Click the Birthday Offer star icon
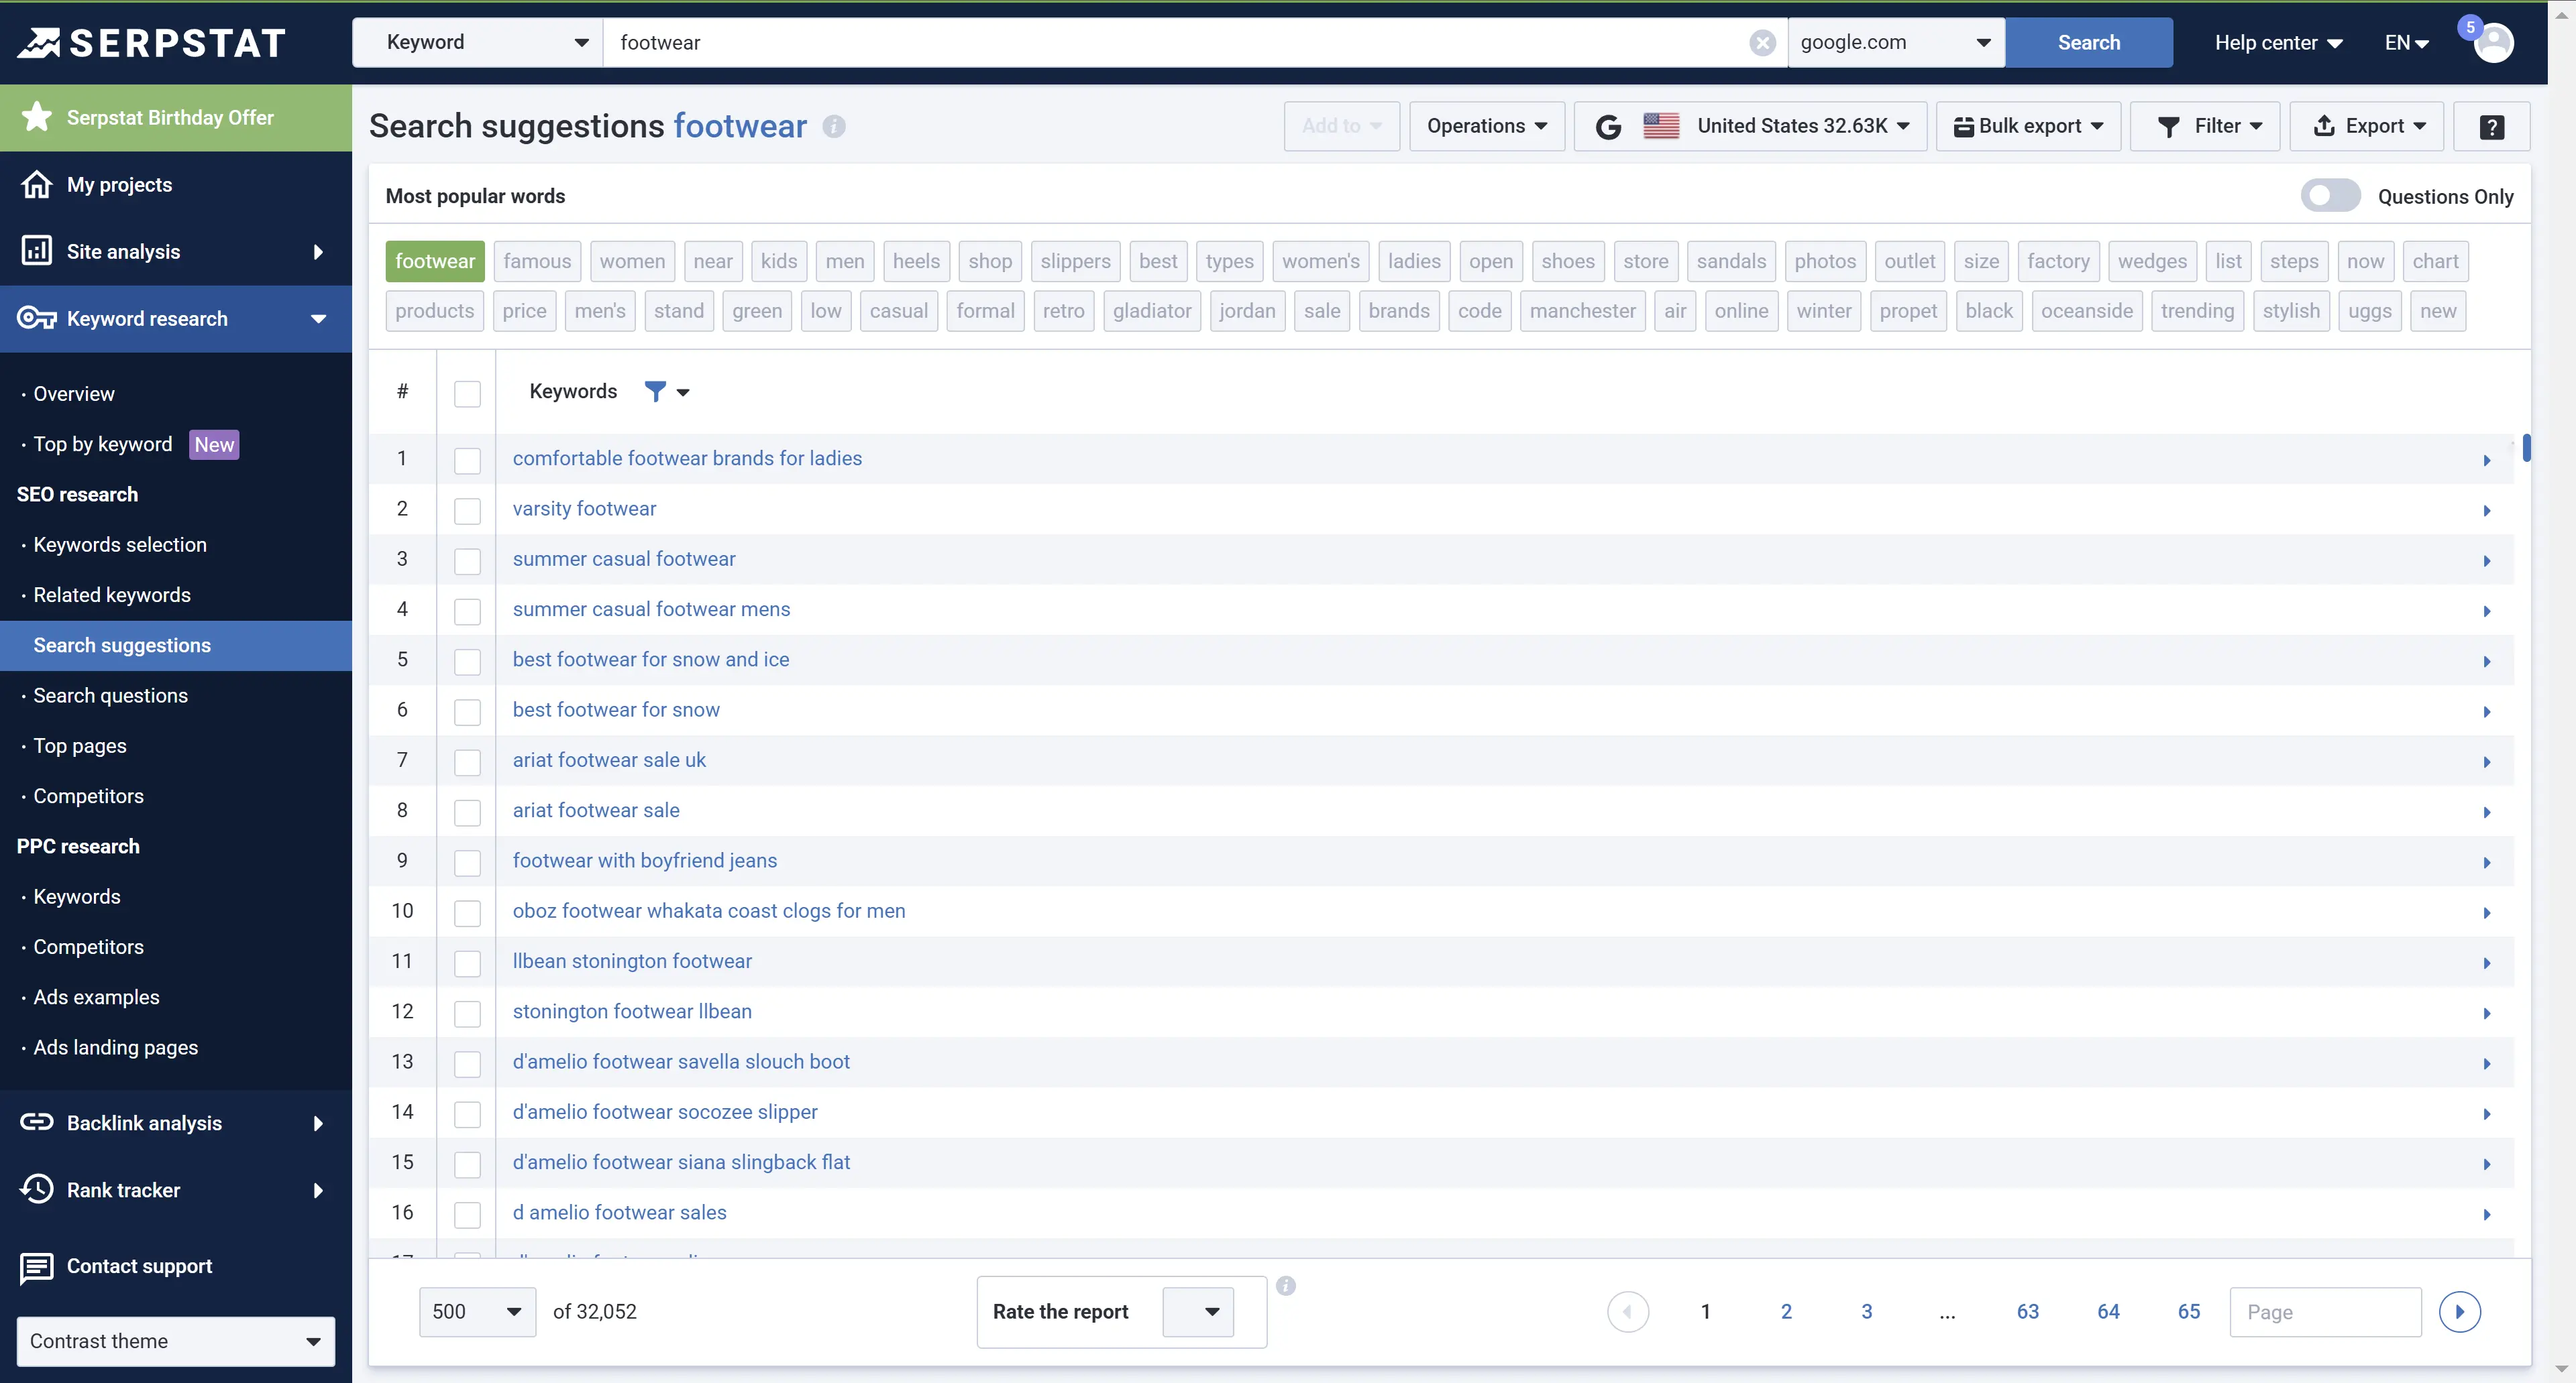The width and height of the screenshot is (2576, 1383). [x=37, y=117]
